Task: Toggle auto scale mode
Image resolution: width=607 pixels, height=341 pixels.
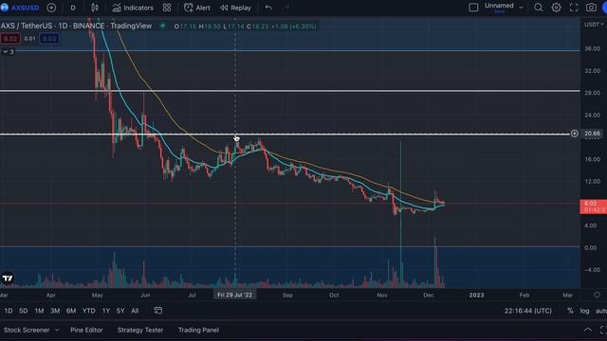Action: (x=600, y=311)
